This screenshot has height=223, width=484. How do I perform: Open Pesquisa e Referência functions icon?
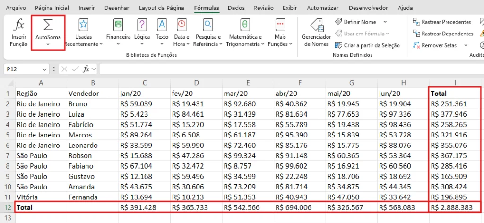208,25
